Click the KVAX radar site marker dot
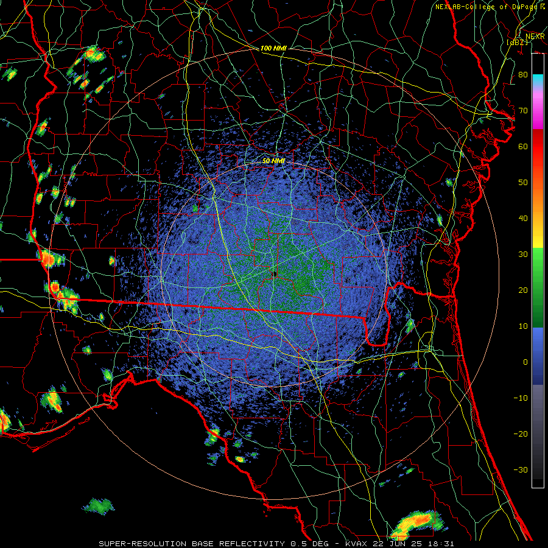This screenshot has height=548, width=548. [274, 274]
